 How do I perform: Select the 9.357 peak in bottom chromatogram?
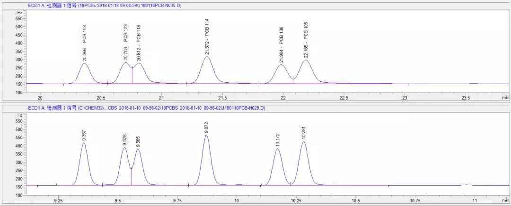pyautogui.click(x=84, y=143)
